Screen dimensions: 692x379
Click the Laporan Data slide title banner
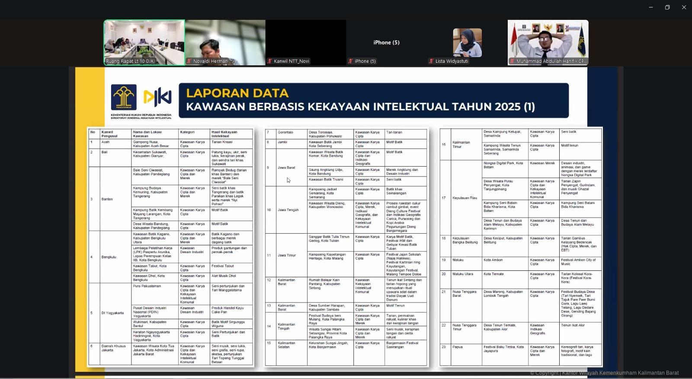coord(373,100)
